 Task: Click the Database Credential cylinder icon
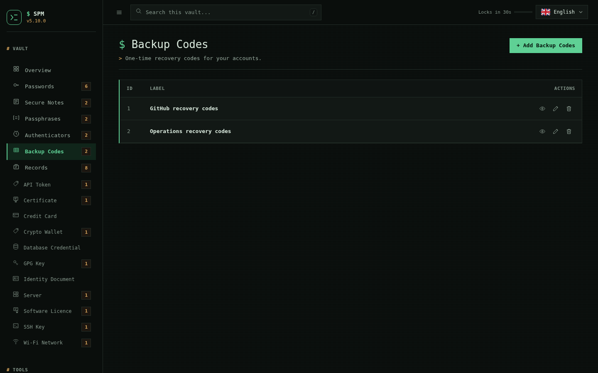pyautogui.click(x=16, y=247)
